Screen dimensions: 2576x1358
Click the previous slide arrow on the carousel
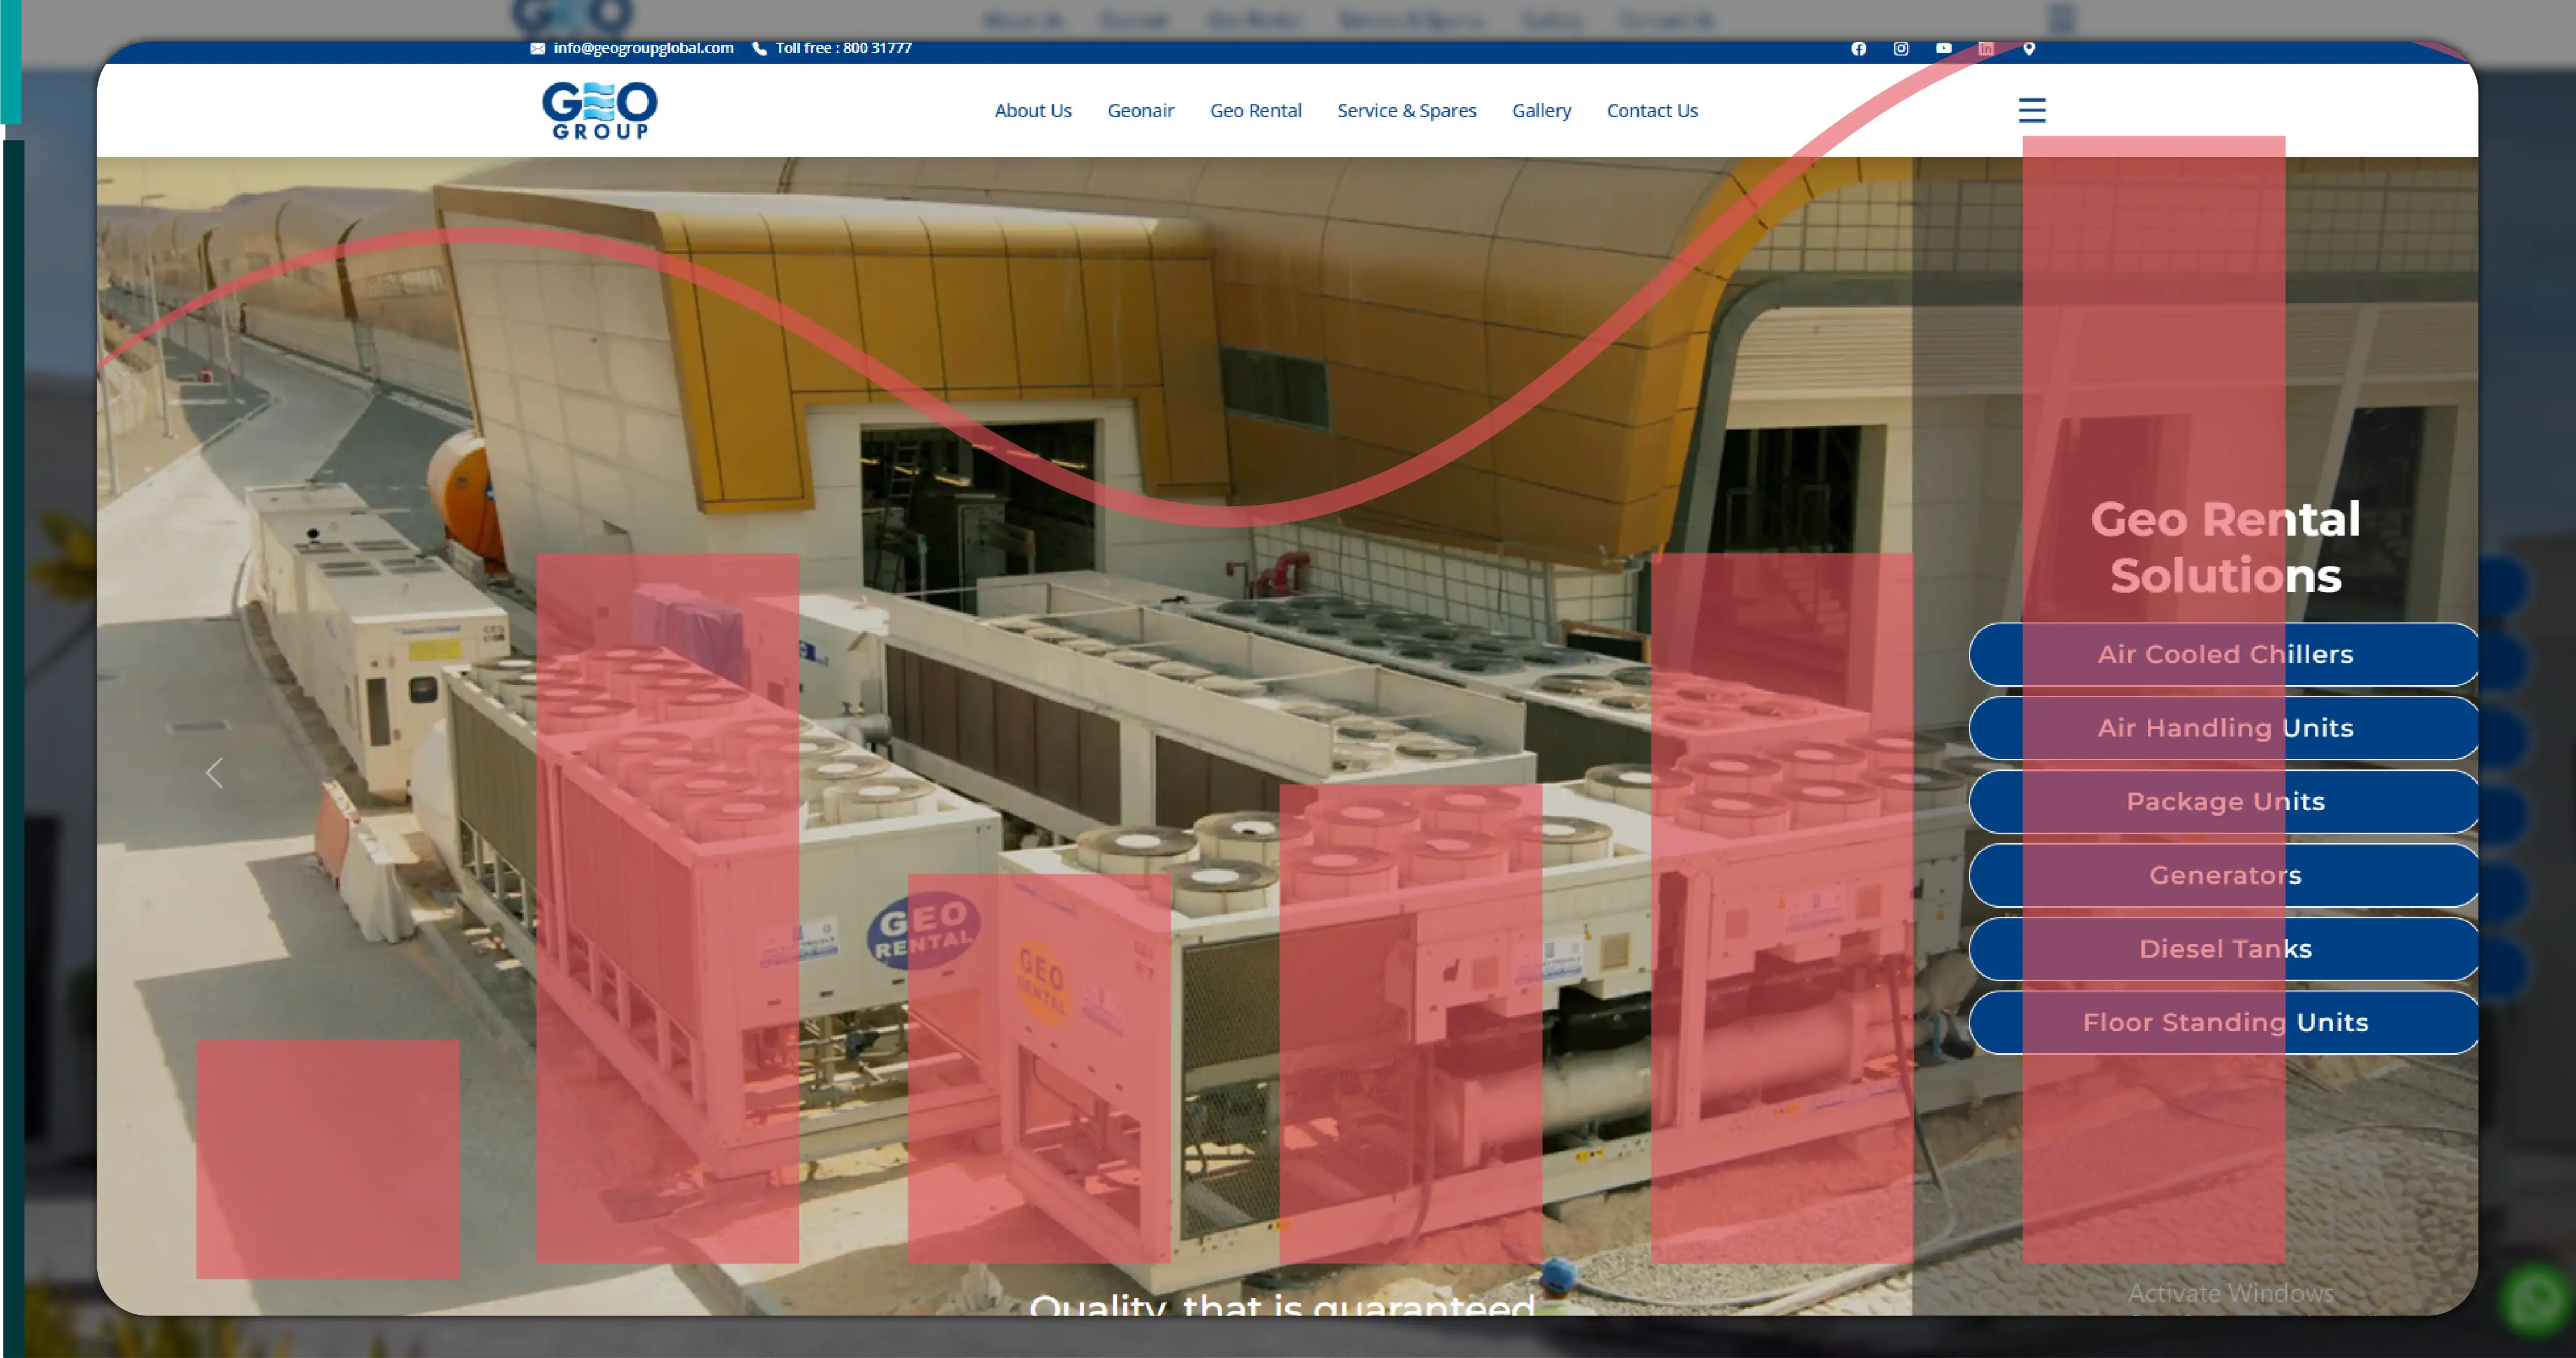pyautogui.click(x=213, y=773)
